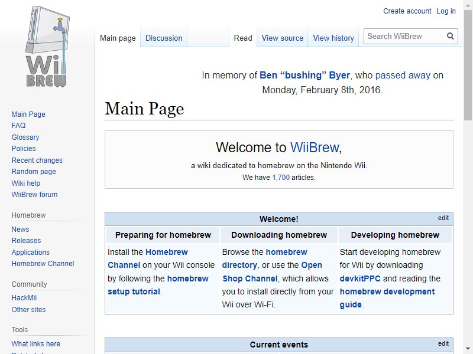
Task: Open the Create account link
Action: pos(407,11)
